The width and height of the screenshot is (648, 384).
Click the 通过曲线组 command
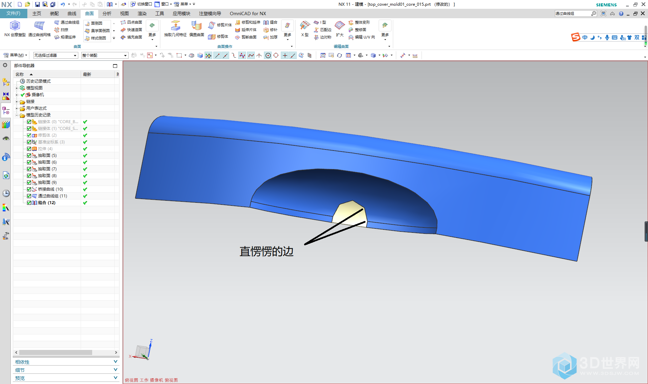click(66, 22)
